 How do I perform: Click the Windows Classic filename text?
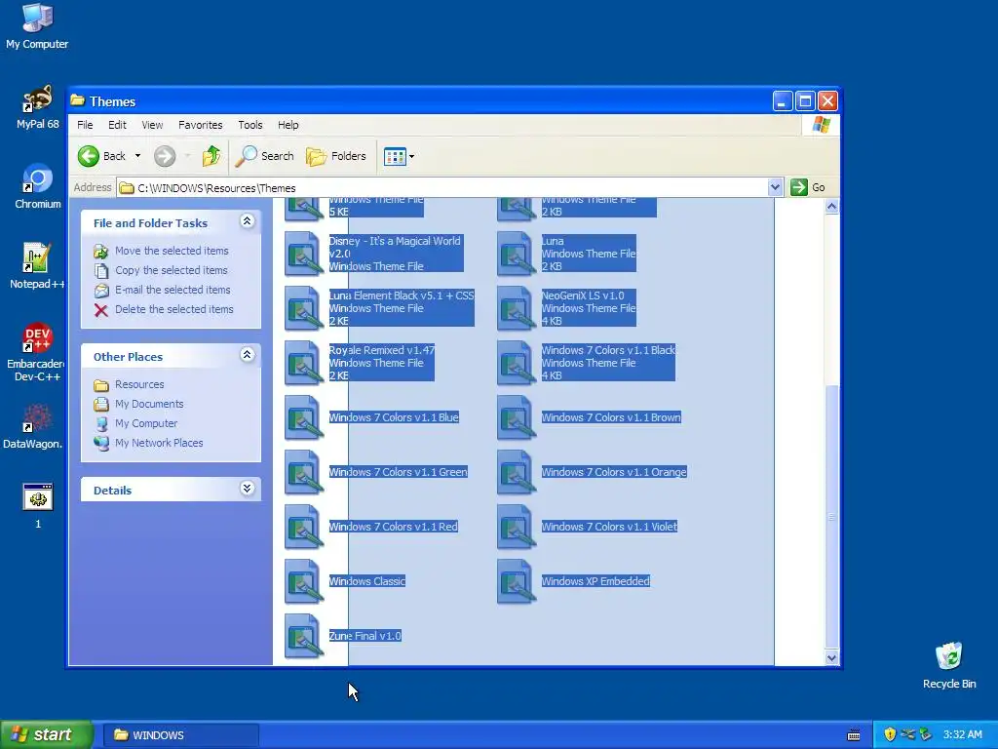coord(366,581)
